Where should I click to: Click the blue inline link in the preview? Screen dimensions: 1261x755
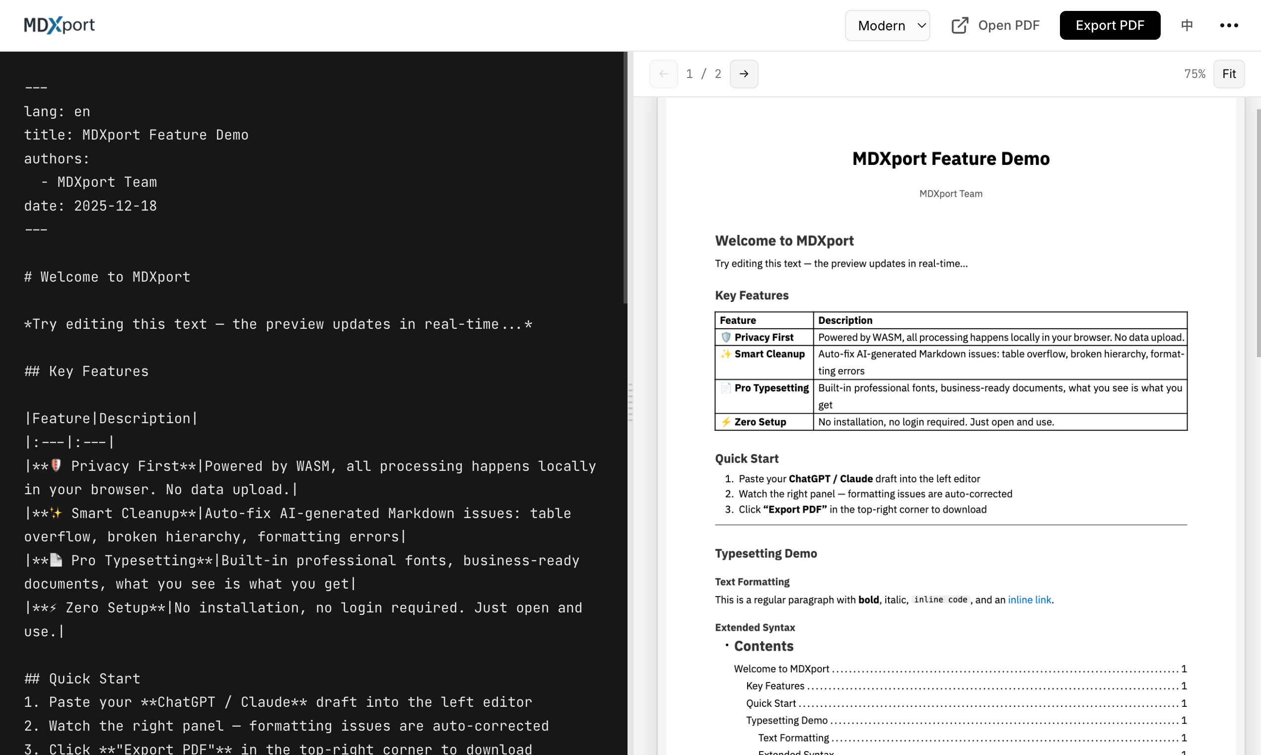(1030, 600)
